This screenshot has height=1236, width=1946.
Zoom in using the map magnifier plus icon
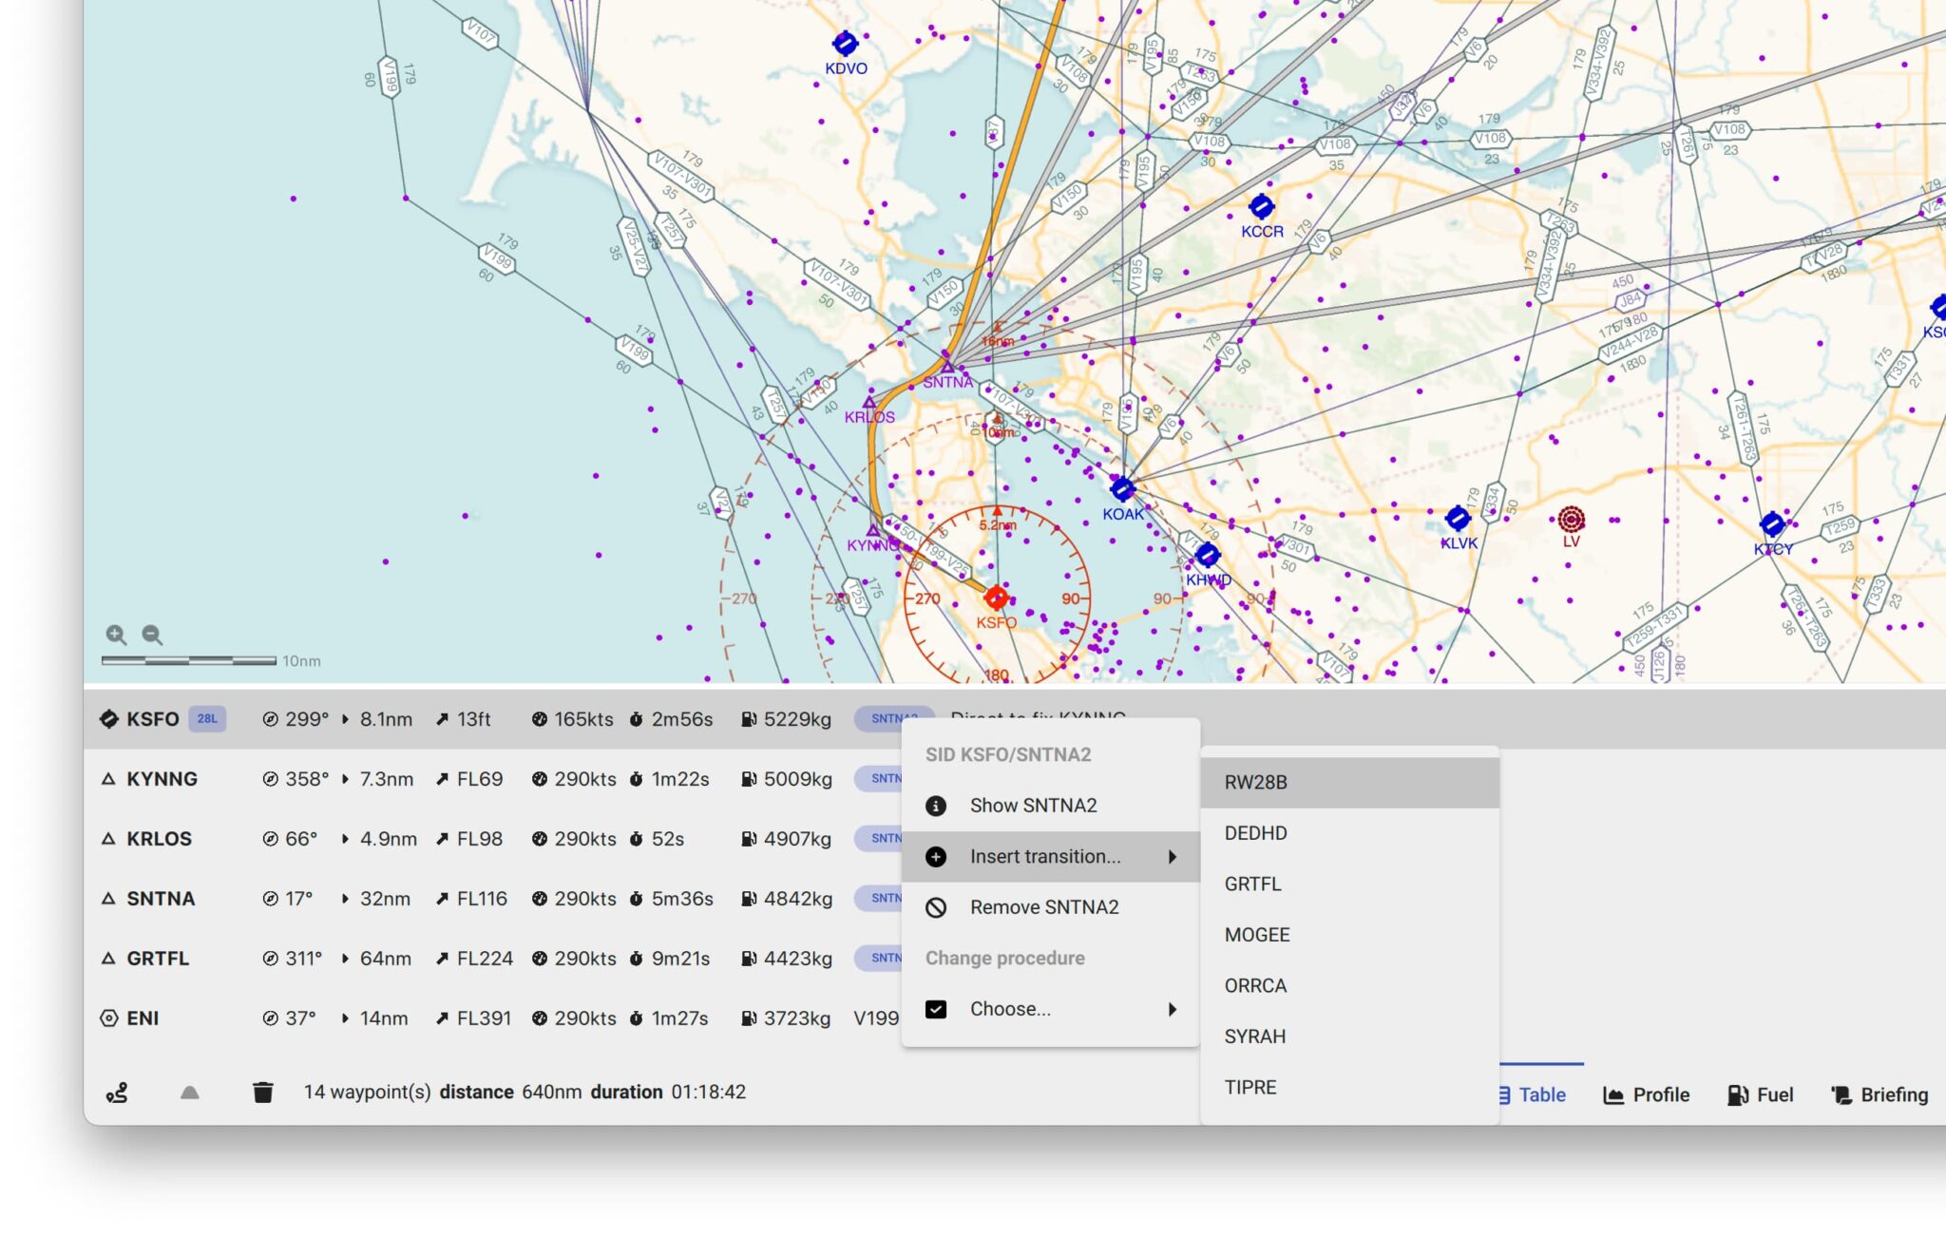(x=115, y=633)
